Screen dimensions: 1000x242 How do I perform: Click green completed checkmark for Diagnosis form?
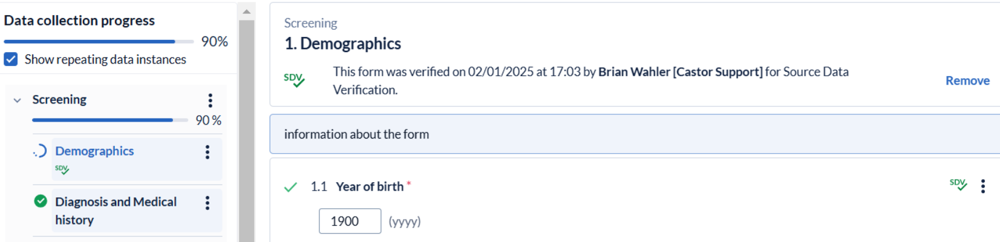(41, 201)
